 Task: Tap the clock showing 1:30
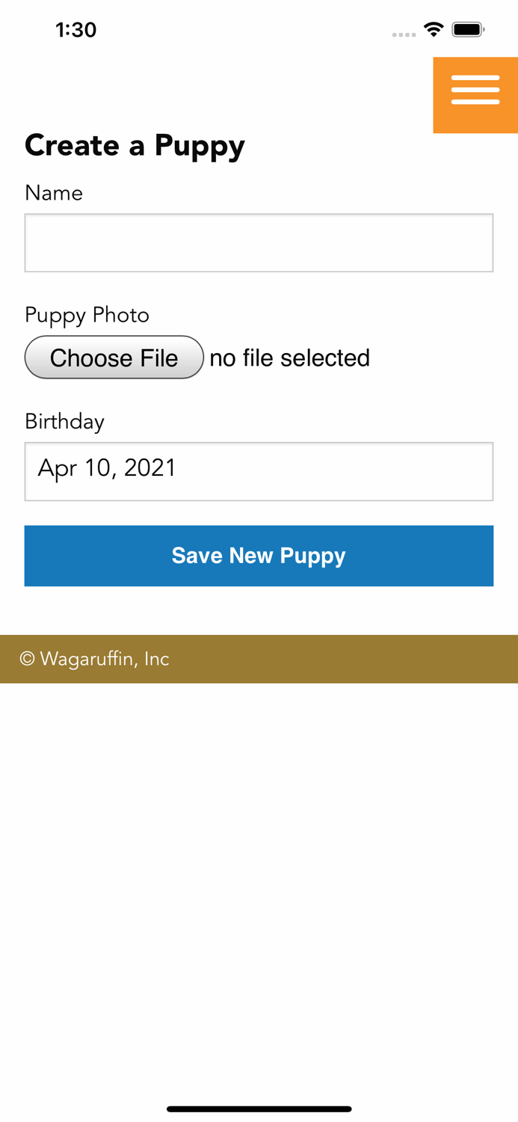tap(76, 30)
